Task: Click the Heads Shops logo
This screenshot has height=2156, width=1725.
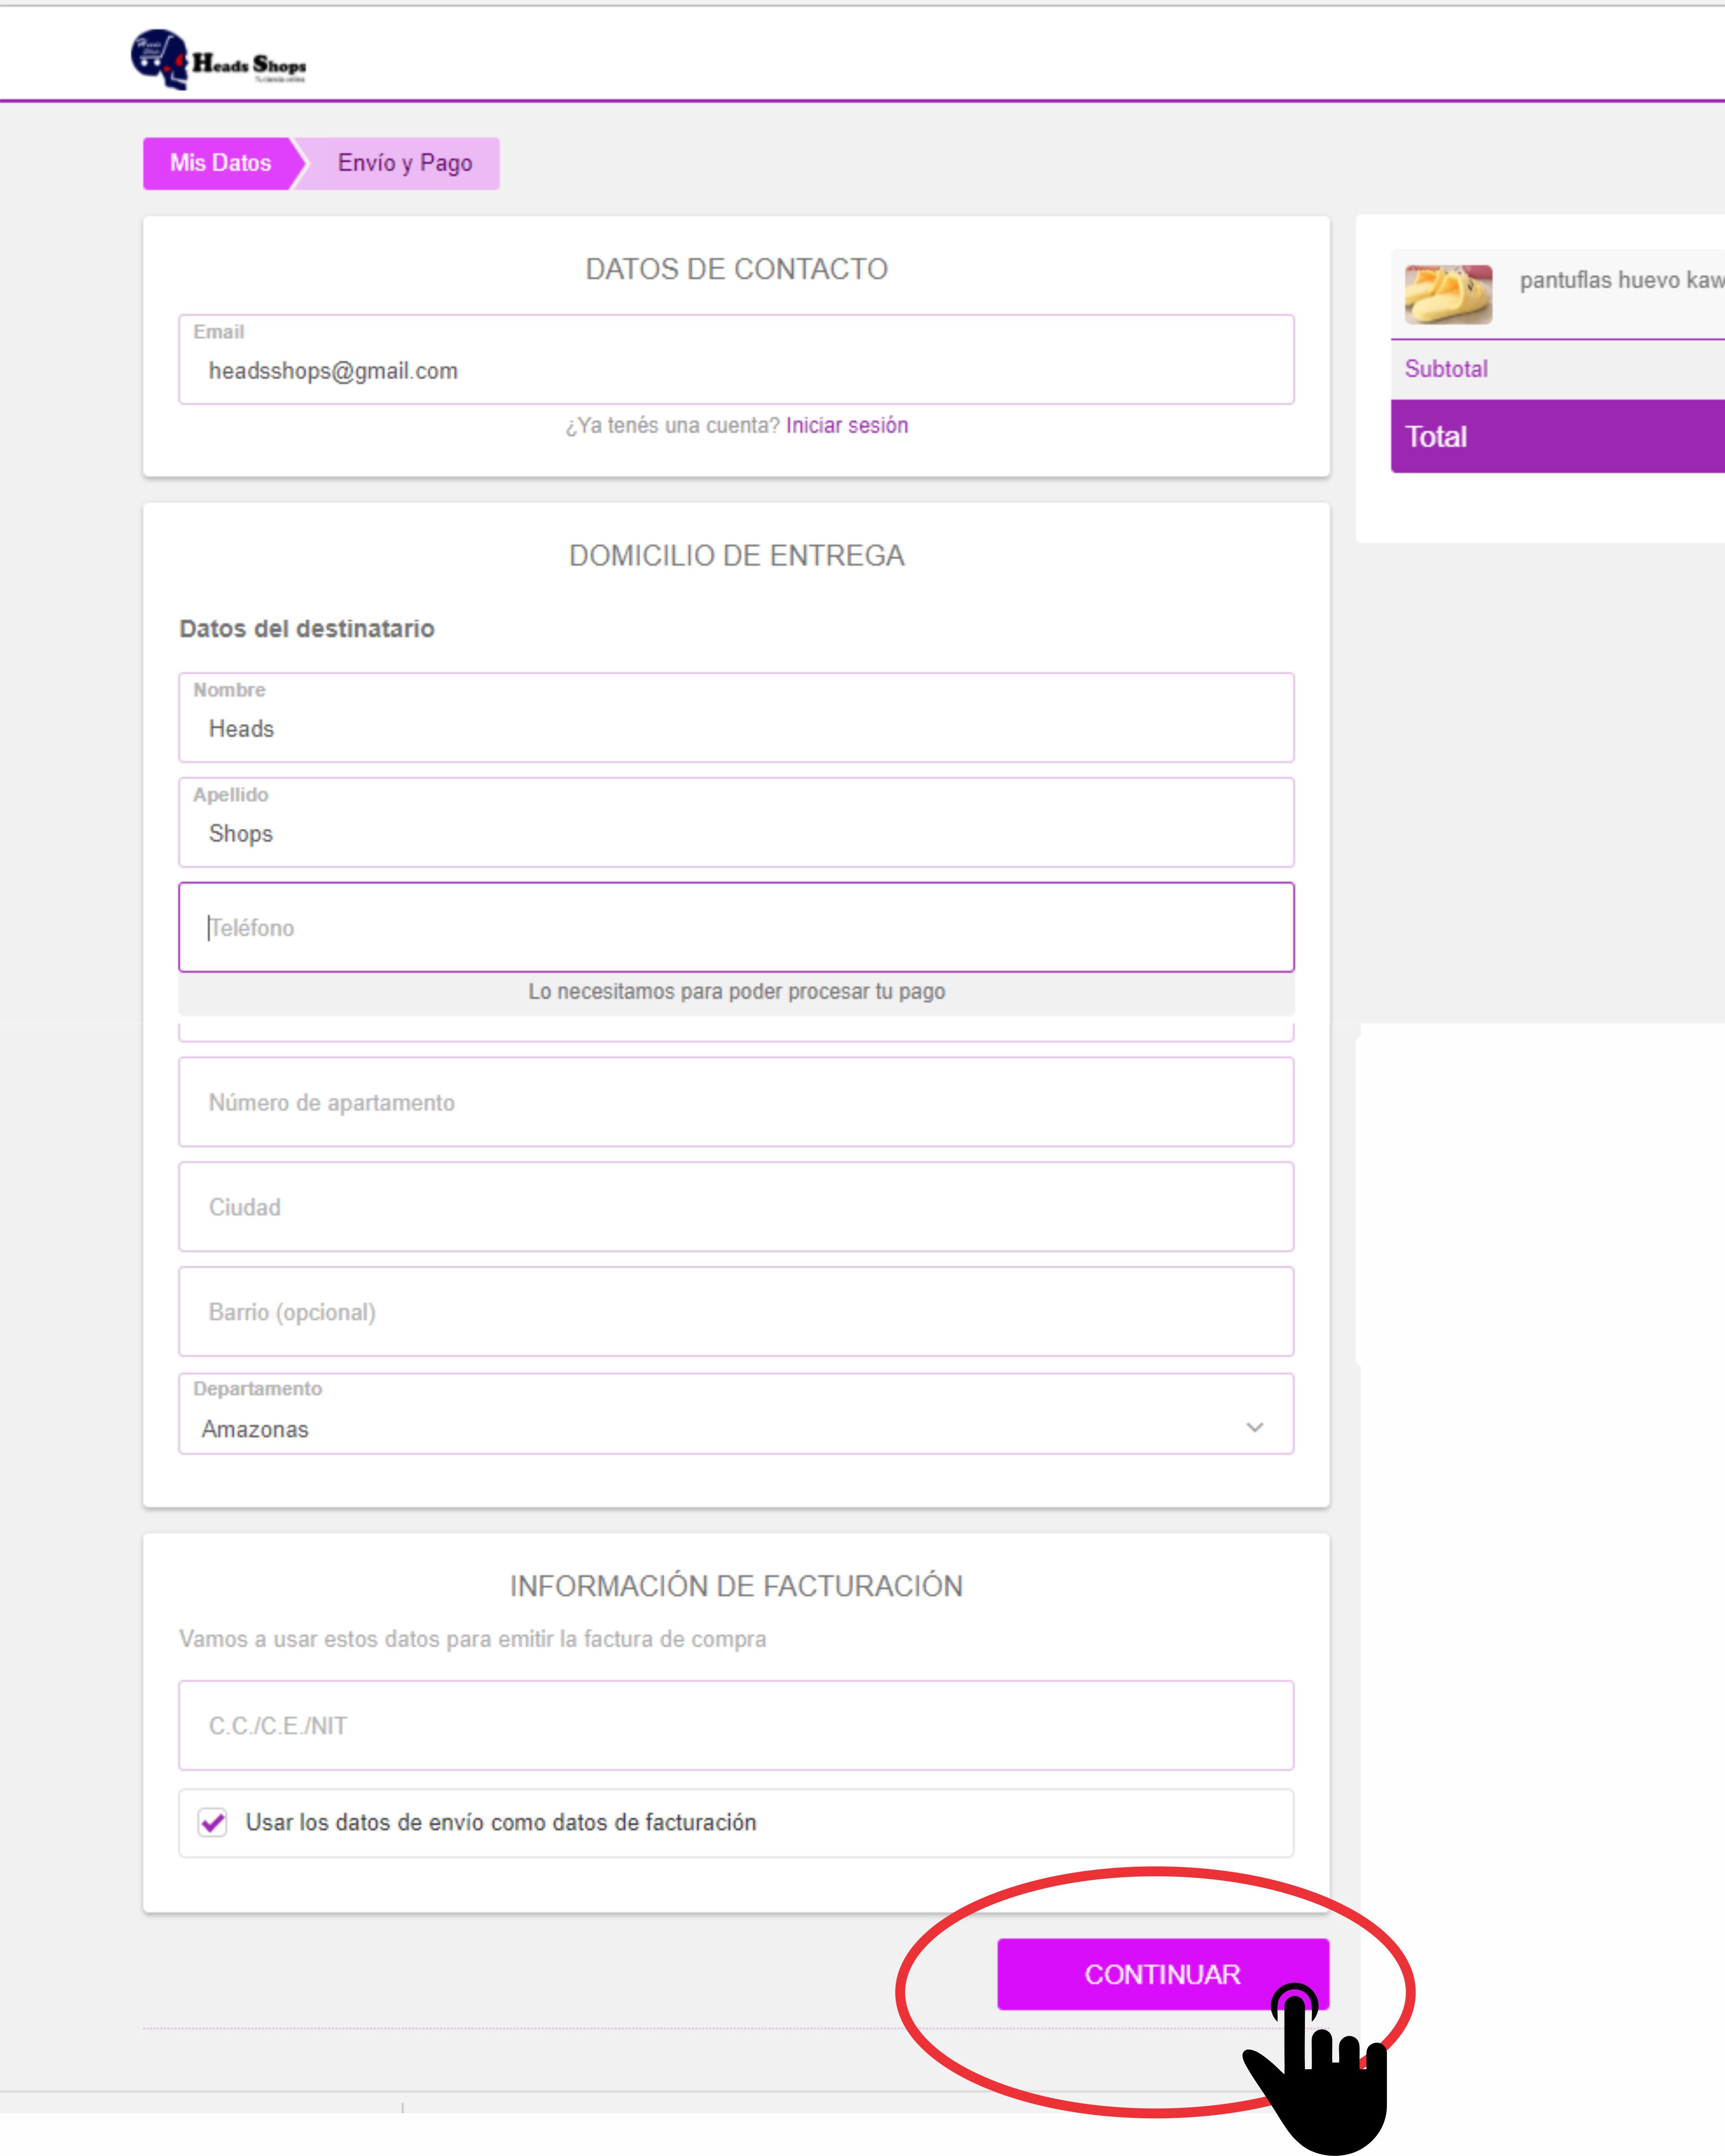Action: pyautogui.click(x=218, y=60)
